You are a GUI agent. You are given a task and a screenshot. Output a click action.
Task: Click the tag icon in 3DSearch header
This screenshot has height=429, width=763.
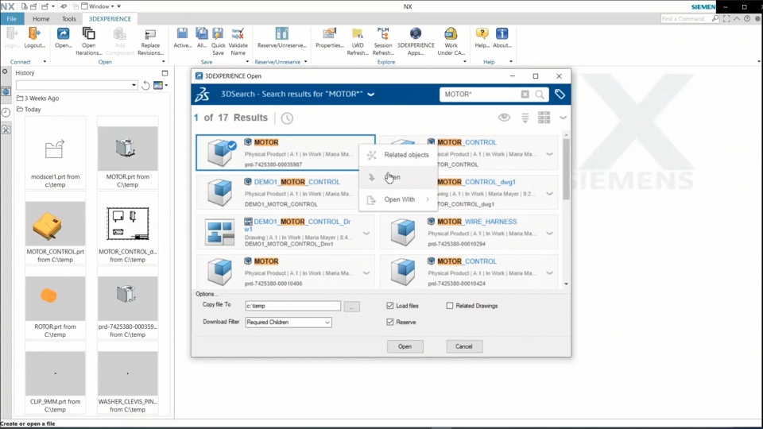pos(560,95)
